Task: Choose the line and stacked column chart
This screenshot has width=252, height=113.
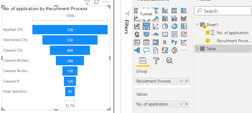Action: [165, 18]
